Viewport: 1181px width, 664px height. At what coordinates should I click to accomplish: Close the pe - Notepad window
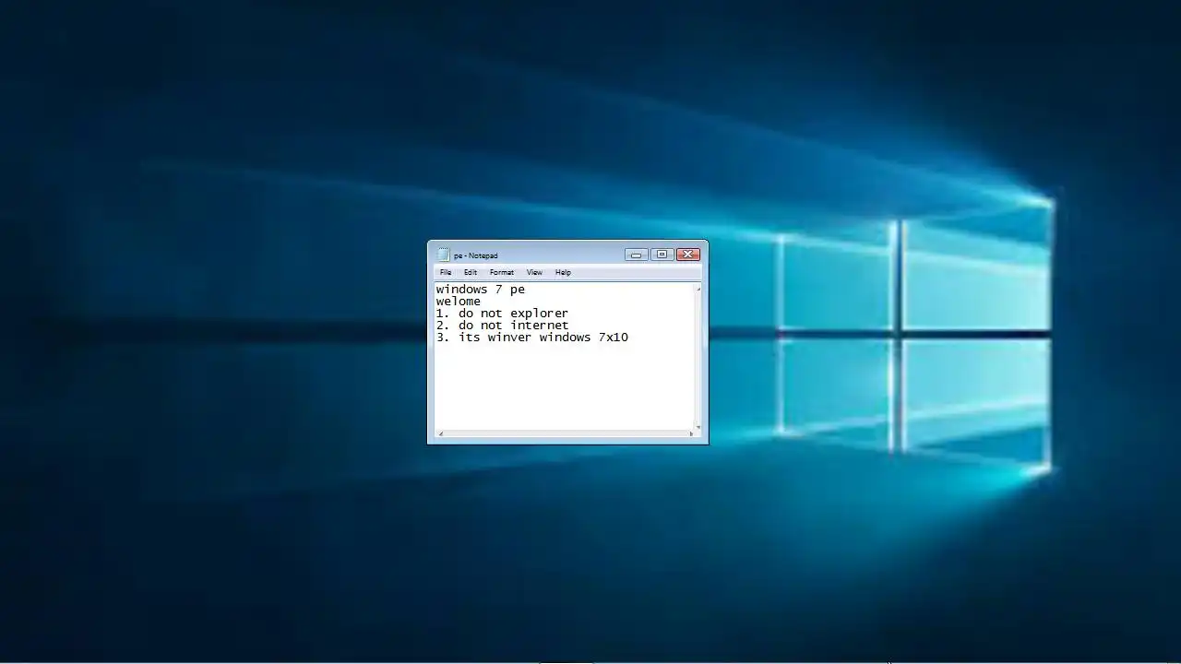tap(687, 255)
